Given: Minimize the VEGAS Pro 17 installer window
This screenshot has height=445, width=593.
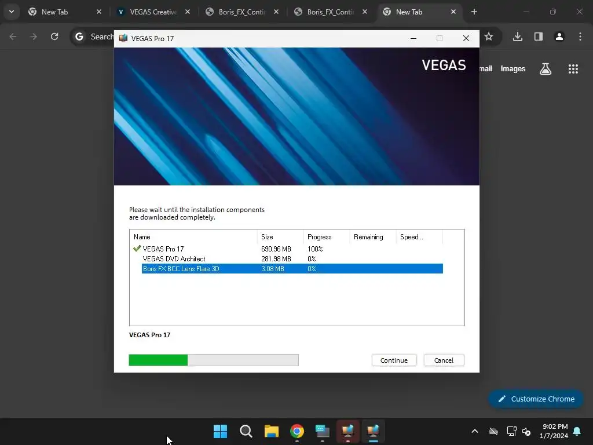Looking at the screenshot, I should [x=413, y=38].
